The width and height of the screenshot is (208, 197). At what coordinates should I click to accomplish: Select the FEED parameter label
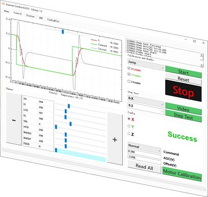coord(27,144)
